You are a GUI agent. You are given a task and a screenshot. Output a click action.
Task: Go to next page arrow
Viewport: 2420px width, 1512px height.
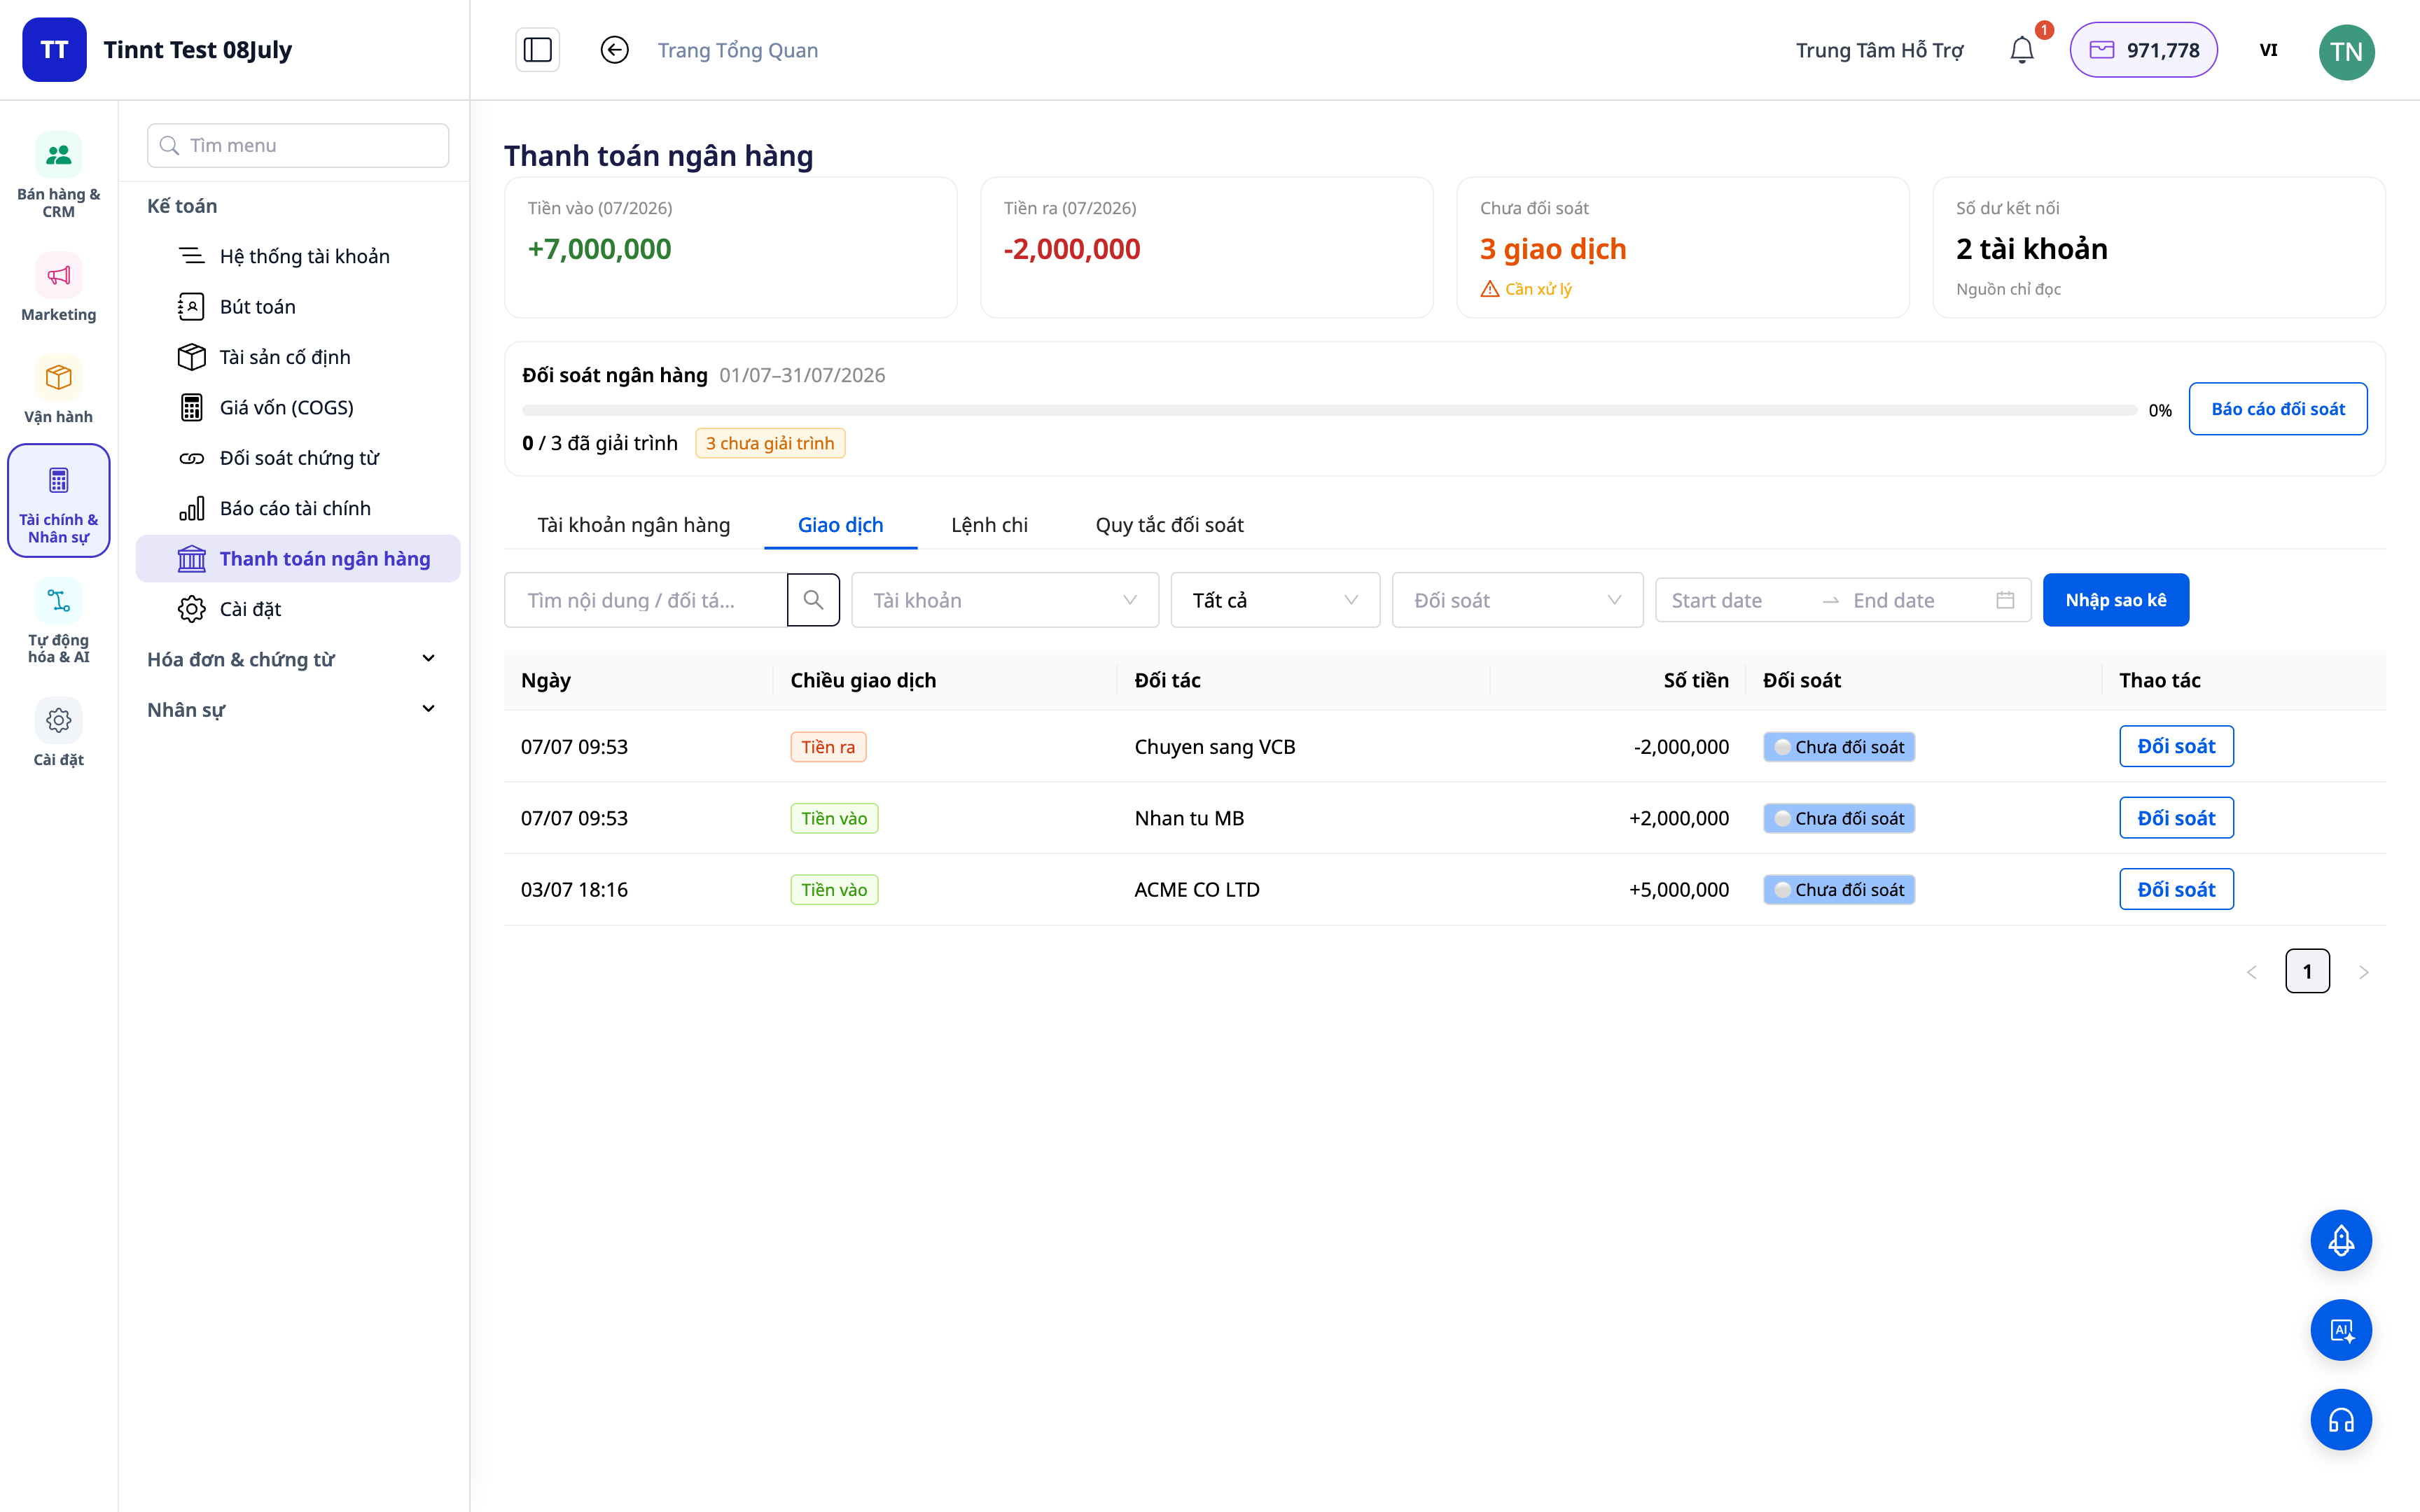tap(2363, 971)
